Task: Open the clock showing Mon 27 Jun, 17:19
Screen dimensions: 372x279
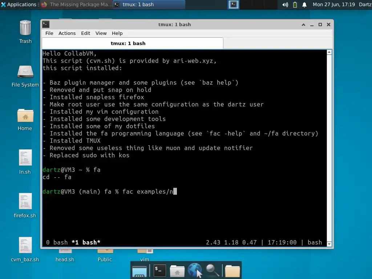Action: coord(333,4)
